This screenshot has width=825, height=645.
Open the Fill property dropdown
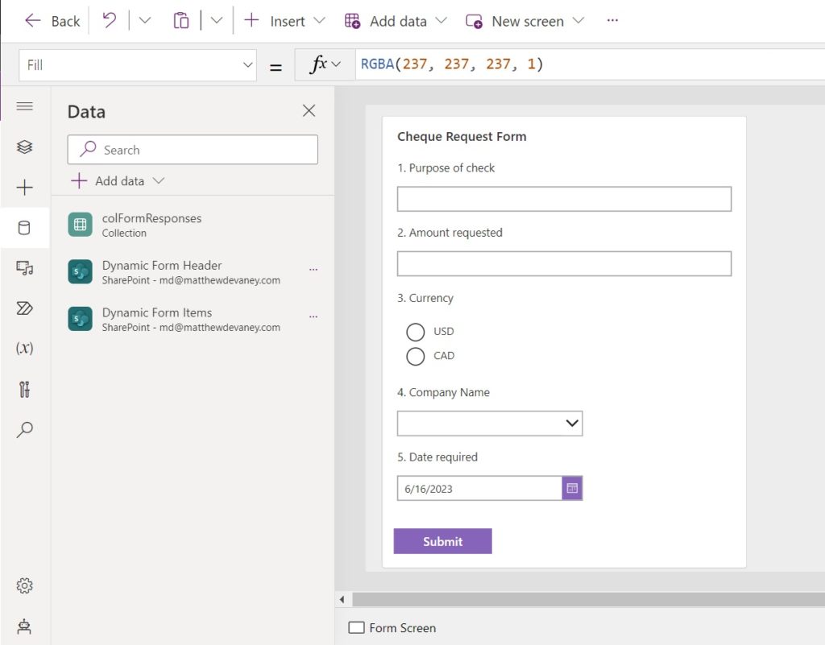click(138, 65)
